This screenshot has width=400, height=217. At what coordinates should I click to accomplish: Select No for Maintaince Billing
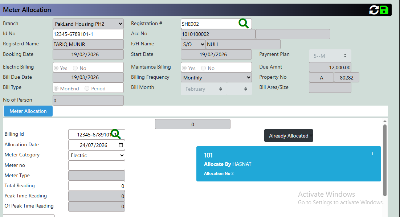(x=203, y=68)
